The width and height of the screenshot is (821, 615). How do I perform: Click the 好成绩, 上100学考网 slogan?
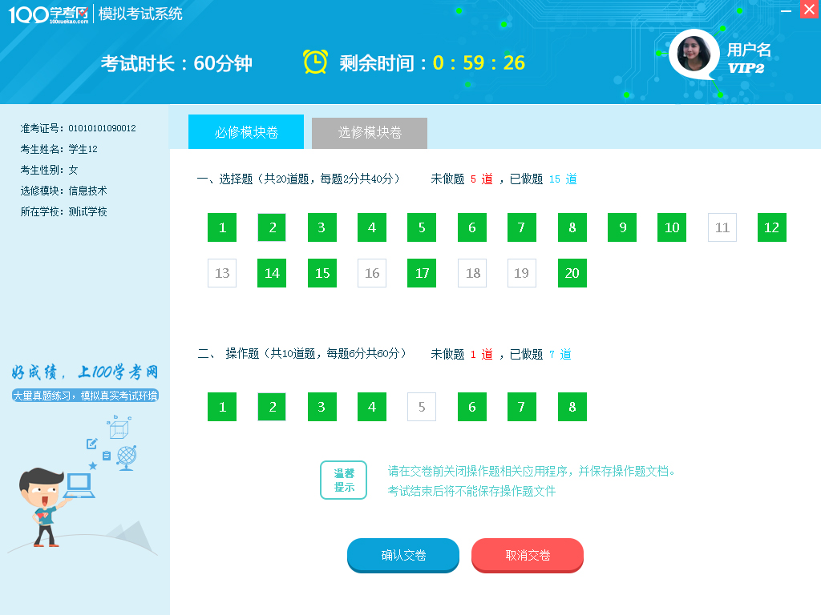[85, 372]
